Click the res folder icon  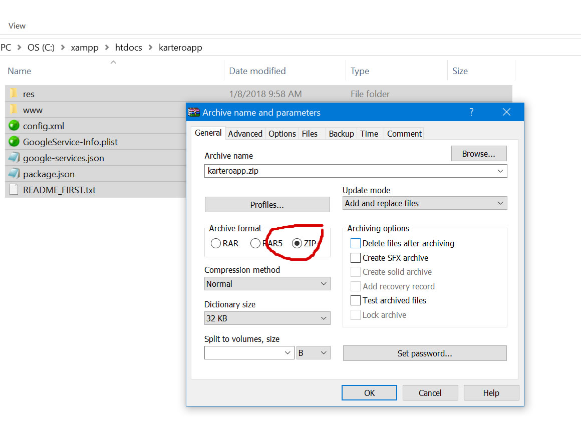click(14, 94)
